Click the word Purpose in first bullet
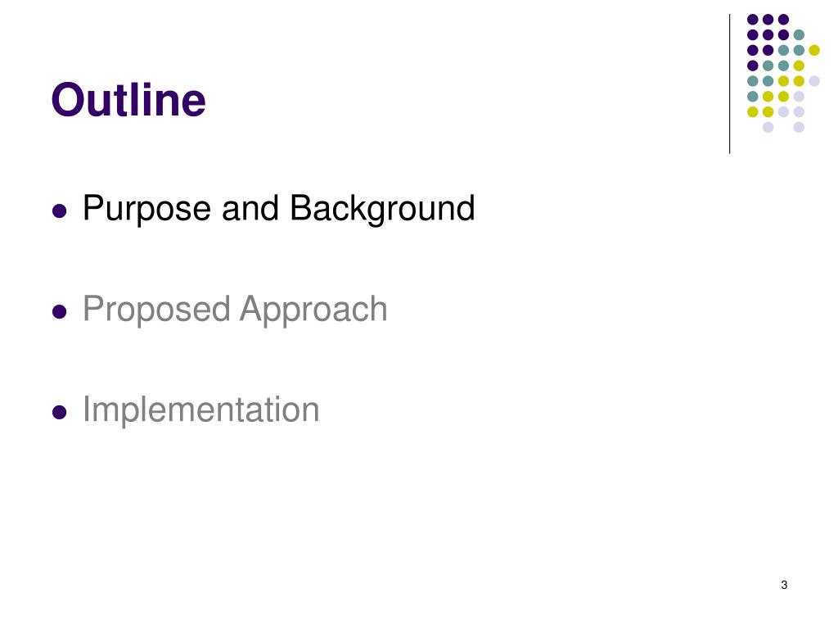 coord(147,209)
